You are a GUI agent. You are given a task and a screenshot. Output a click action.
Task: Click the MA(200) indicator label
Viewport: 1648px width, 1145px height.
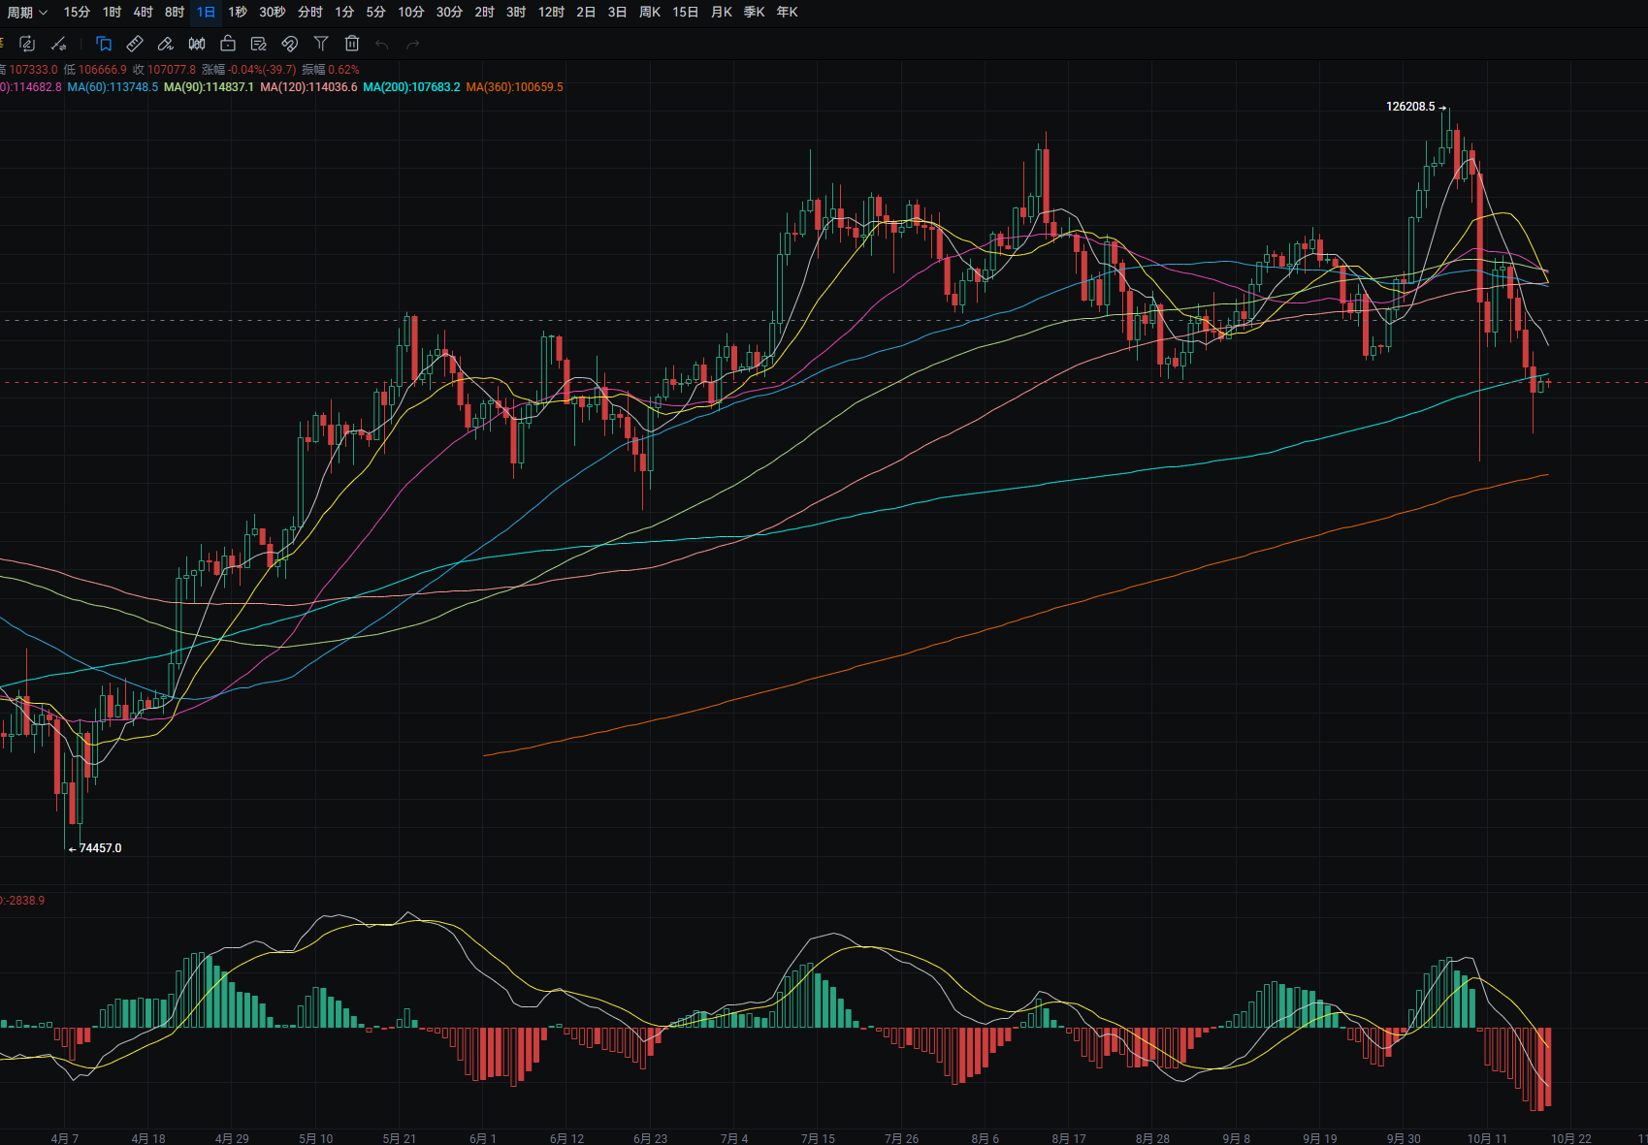coord(411,87)
